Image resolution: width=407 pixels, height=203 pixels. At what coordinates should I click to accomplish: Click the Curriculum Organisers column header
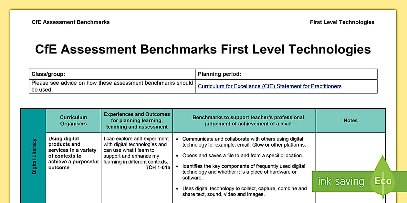click(x=73, y=121)
